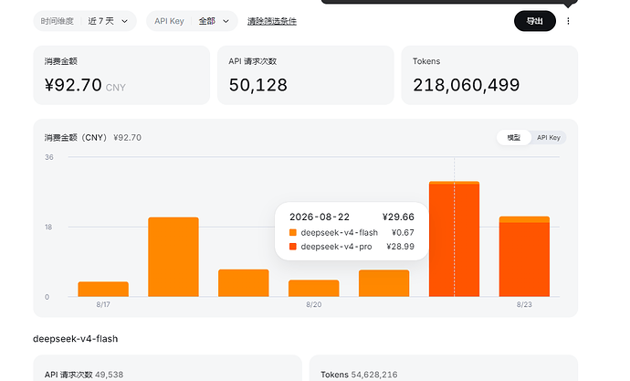Click the 8/22 deepseek-v4-pro bar segment
The width and height of the screenshot is (630, 381).
click(454, 240)
